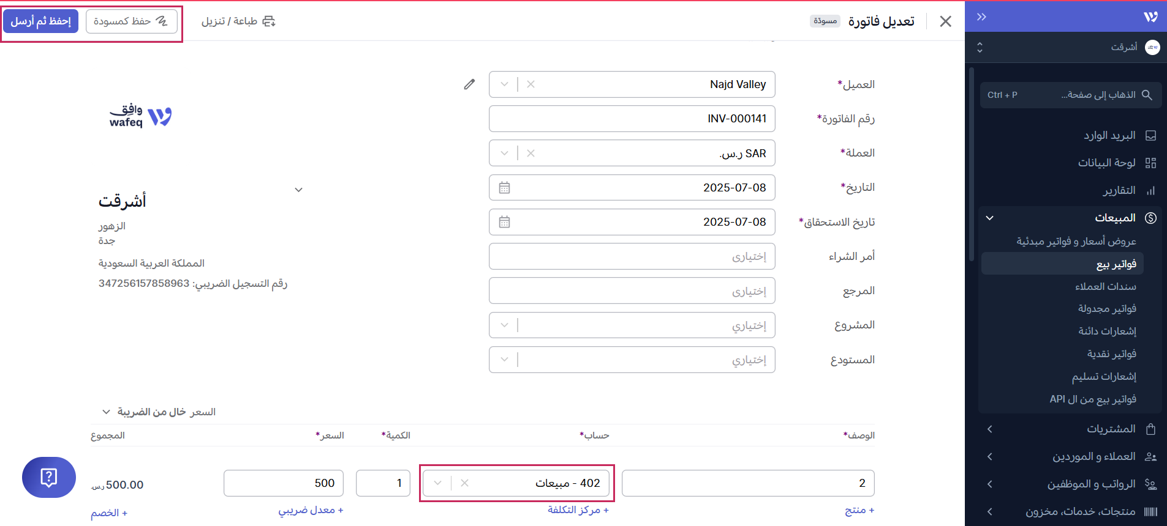Open the warehouse dropdown list

(504, 360)
